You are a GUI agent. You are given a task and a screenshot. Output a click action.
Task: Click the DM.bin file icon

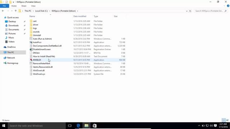(x=31, y=53)
